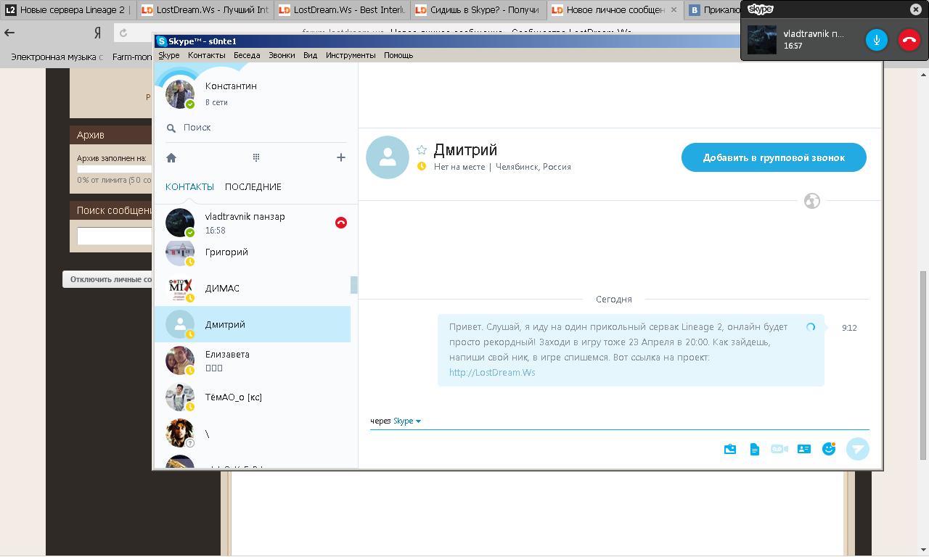The width and height of the screenshot is (929, 557).
Task: Expand the через Skype dropdown
Action: pyautogui.click(x=407, y=421)
